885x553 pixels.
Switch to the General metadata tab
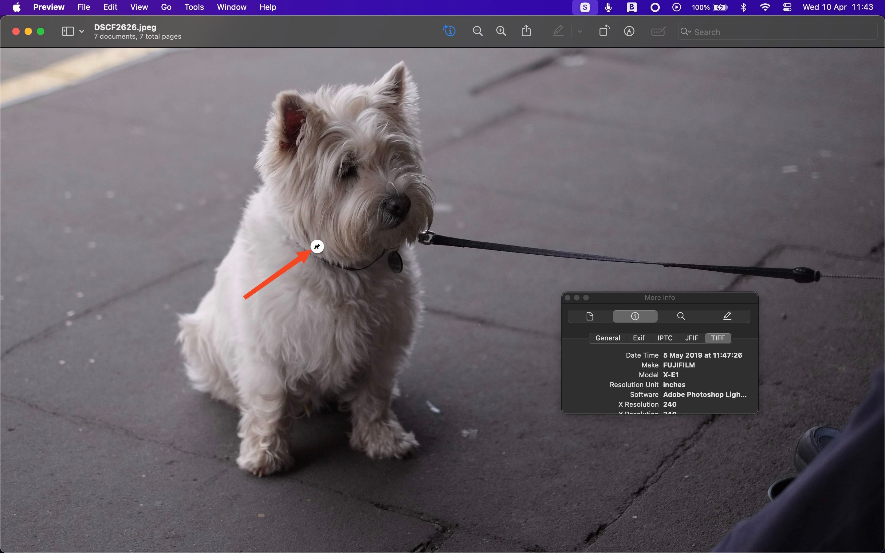[608, 338]
